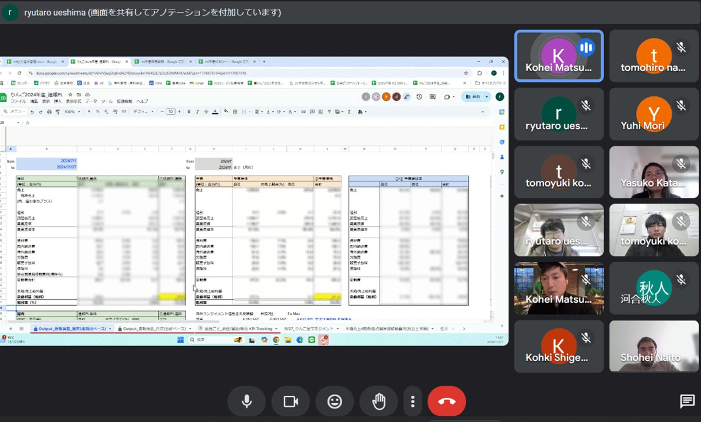Click the borders icon in Sheets toolbar
The image size is (701, 422).
pos(235,112)
